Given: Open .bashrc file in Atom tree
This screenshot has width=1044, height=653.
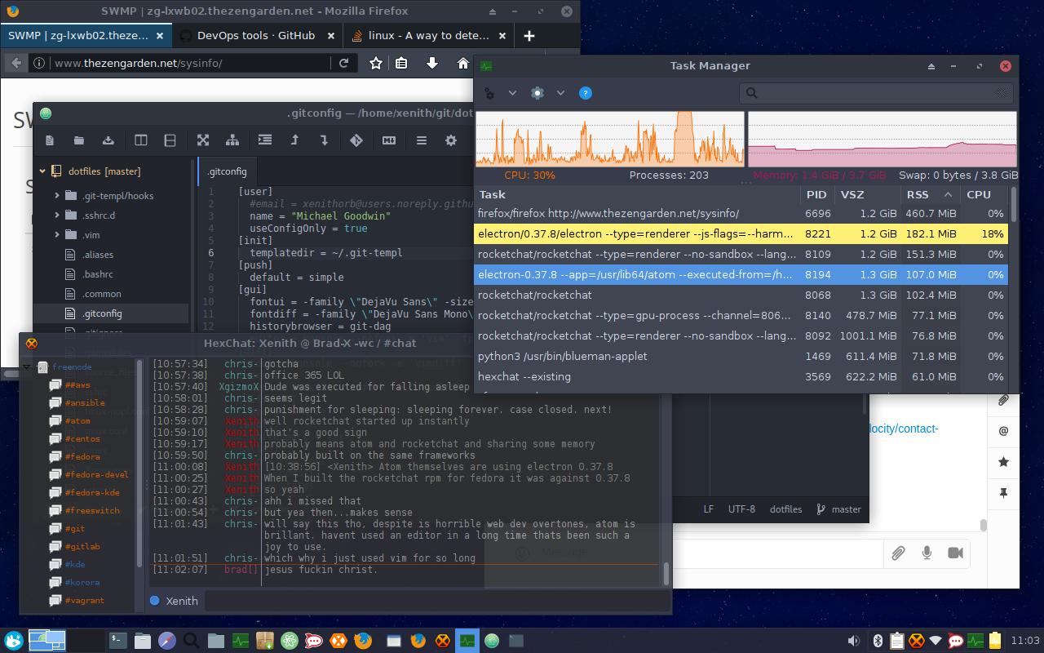Looking at the screenshot, I should pos(98,274).
